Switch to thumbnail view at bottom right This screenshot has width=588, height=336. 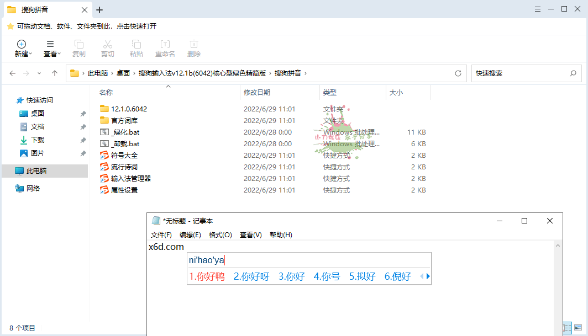pyautogui.click(x=579, y=327)
